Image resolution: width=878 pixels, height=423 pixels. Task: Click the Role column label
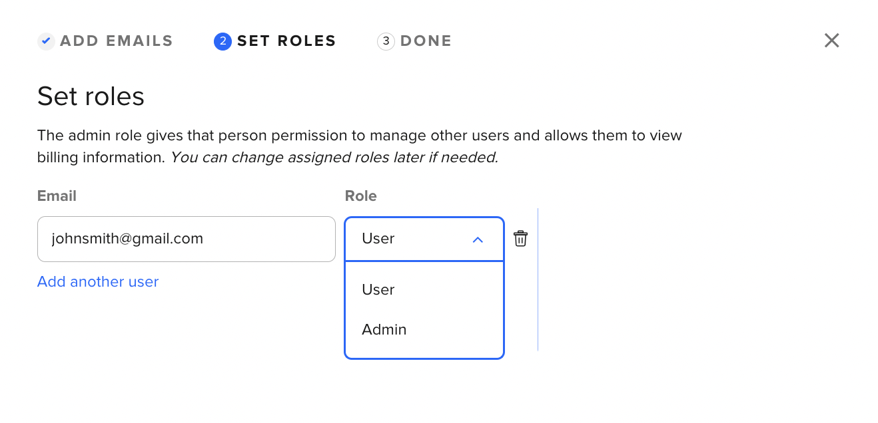(360, 196)
